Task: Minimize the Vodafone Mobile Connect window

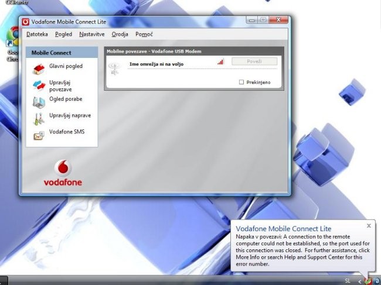Action: pos(251,20)
